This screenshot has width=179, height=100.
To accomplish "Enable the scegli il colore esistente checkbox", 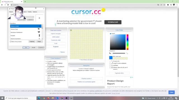I will coord(110,63).
